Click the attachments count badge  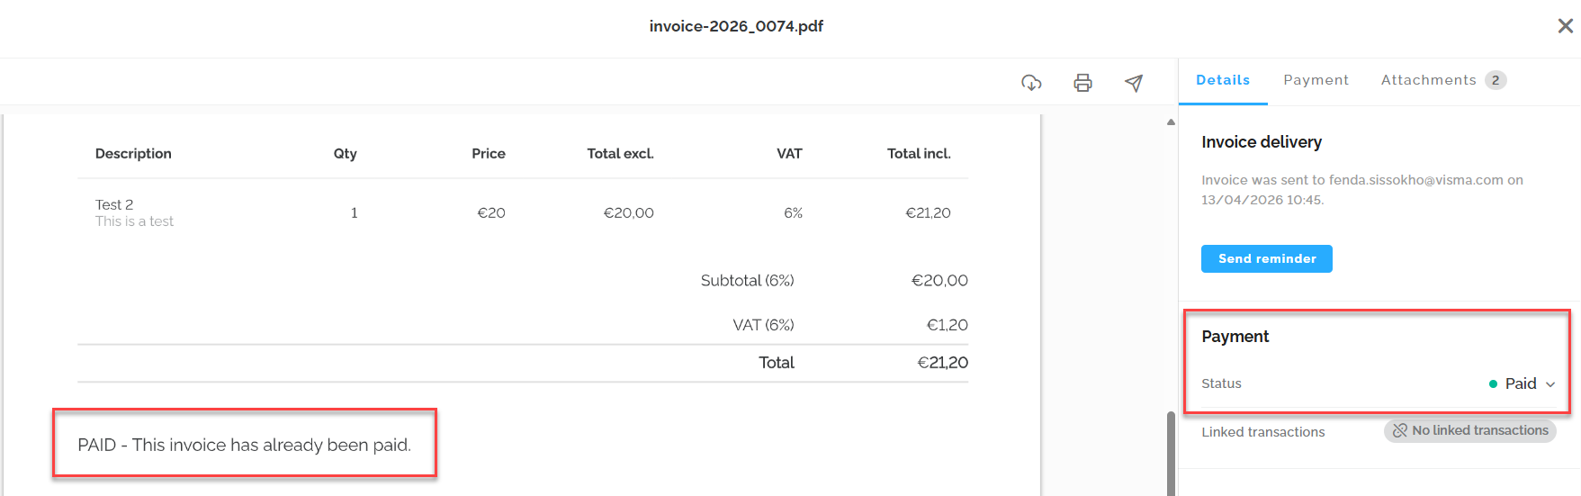(1496, 80)
